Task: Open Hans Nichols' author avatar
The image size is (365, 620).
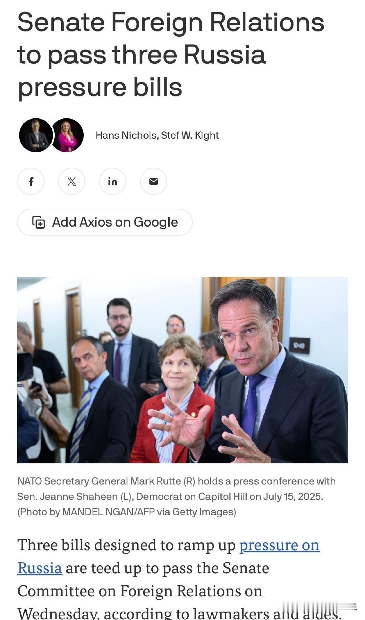Action: (35, 135)
